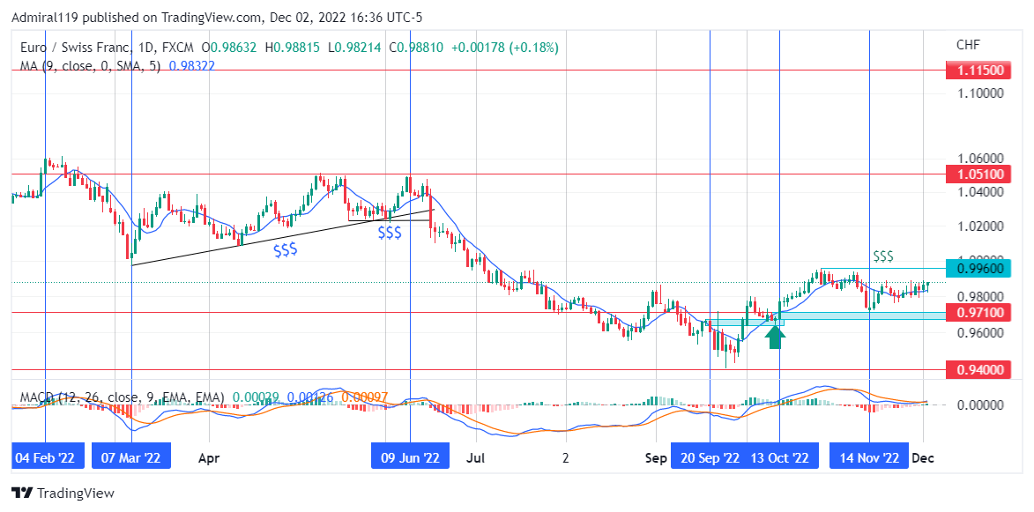
Task: Click the MA value 0.98322
Action: (192, 66)
